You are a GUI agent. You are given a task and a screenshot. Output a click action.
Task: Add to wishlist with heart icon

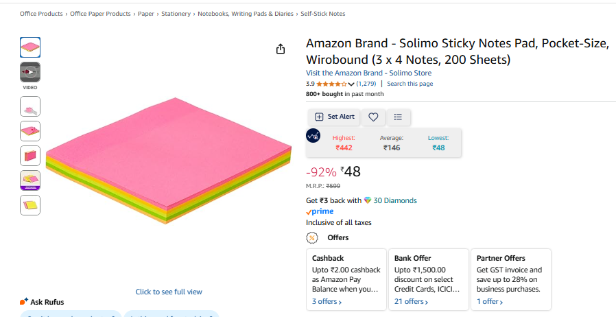point(373,117)
